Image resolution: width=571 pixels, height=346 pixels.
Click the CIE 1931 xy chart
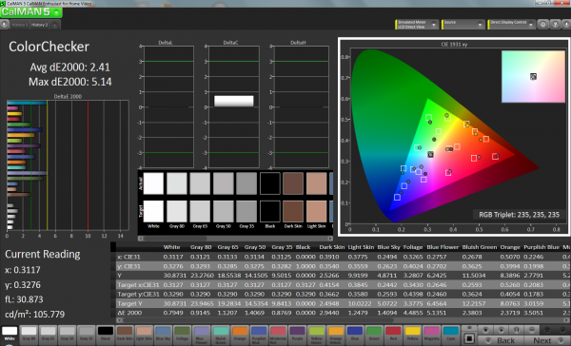pos(454,137)
